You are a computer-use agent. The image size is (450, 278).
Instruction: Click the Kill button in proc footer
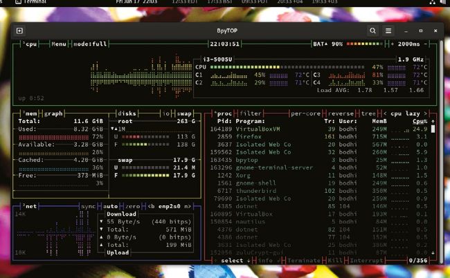[331, 261]
